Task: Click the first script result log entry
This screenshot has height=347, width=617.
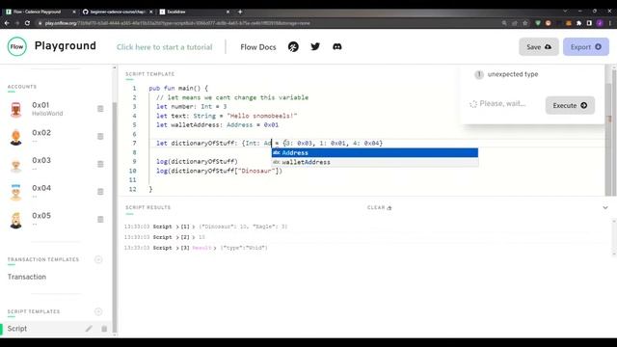Action: (205, 227)
